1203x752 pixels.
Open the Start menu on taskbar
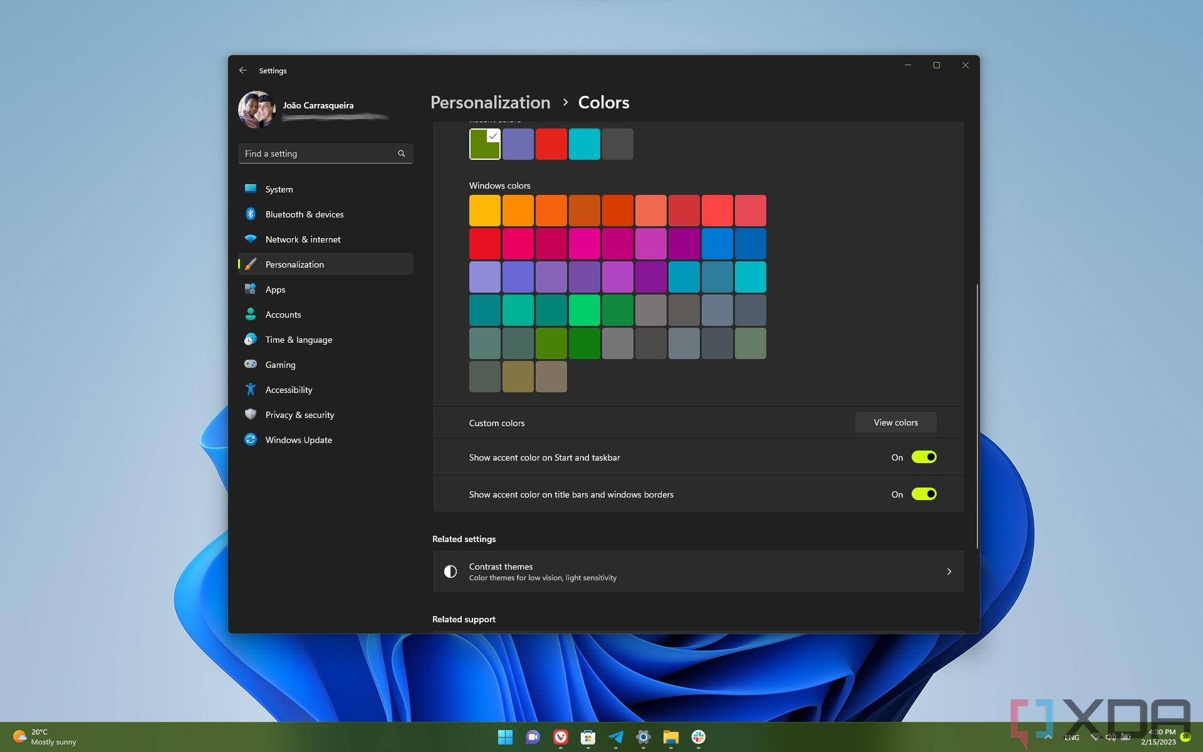click(x=505, y=737)
